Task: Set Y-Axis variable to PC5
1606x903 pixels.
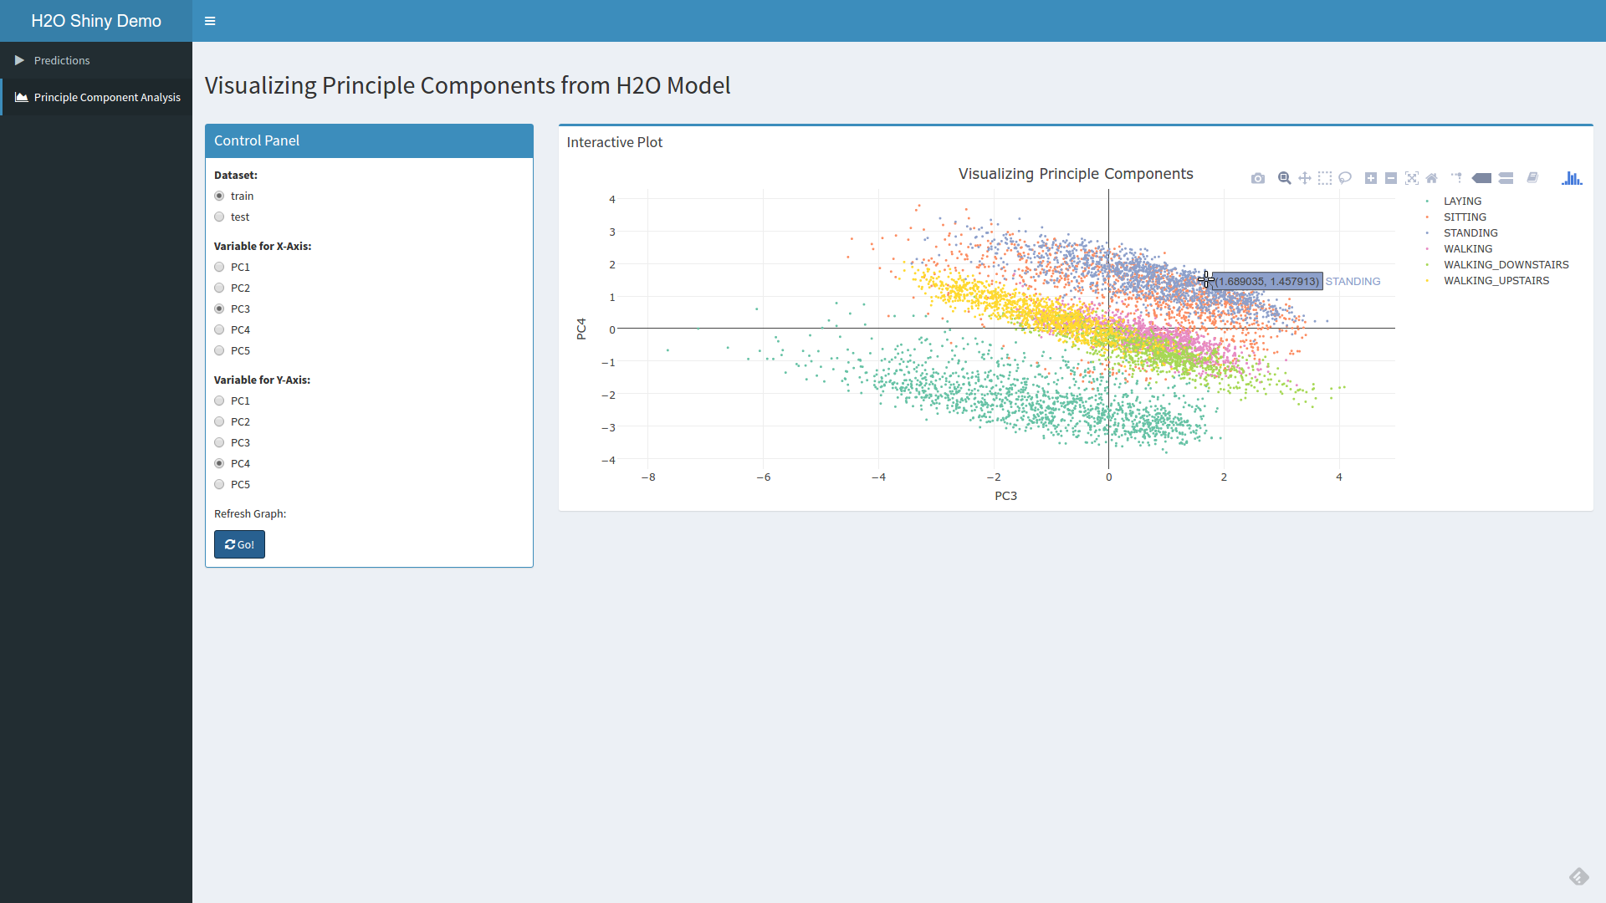Action: coord(219,484)
